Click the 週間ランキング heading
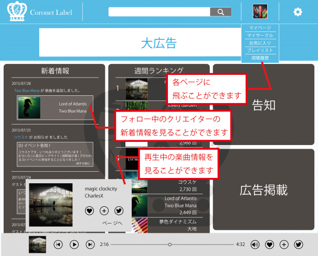318x256 pixels. pyautogui.click(x=159, y=71)
